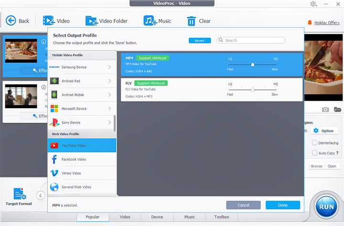The width and height of the screenshot is (344, 226).
Task: Open info icon for the food video
Action: [x=43, y=41]
